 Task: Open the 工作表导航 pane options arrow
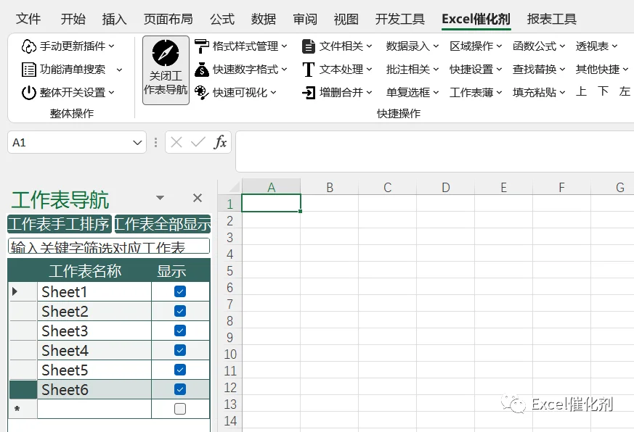[x=160, y=198]
